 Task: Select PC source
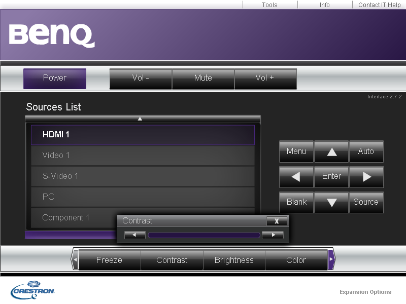[x=143, y=197]
